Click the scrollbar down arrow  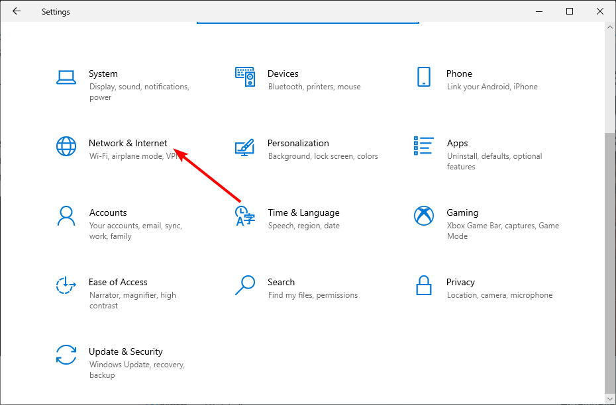[610, 399]
